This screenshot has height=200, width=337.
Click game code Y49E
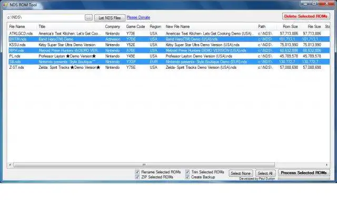(131, 56)
